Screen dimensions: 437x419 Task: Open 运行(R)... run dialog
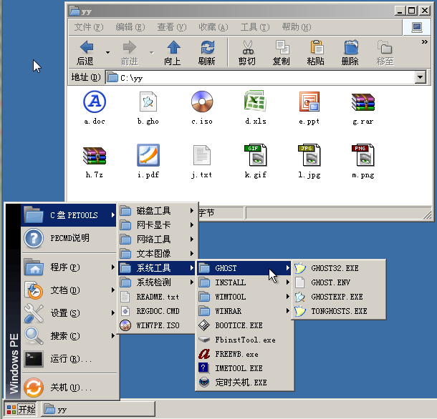[69, 359]
